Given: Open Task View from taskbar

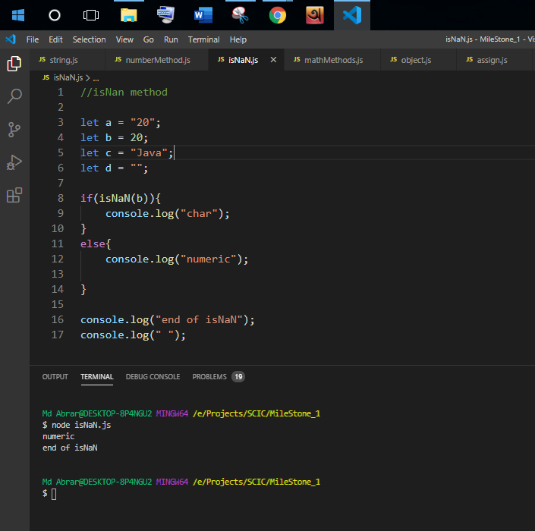Looking at the screenshot, I should [x=91, y=14].
